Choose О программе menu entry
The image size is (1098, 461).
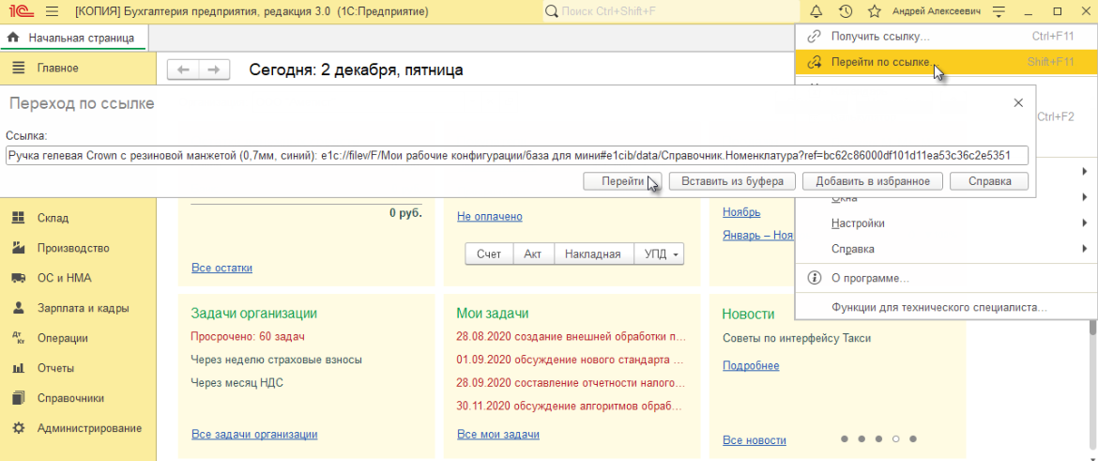(x=870, y=278)
